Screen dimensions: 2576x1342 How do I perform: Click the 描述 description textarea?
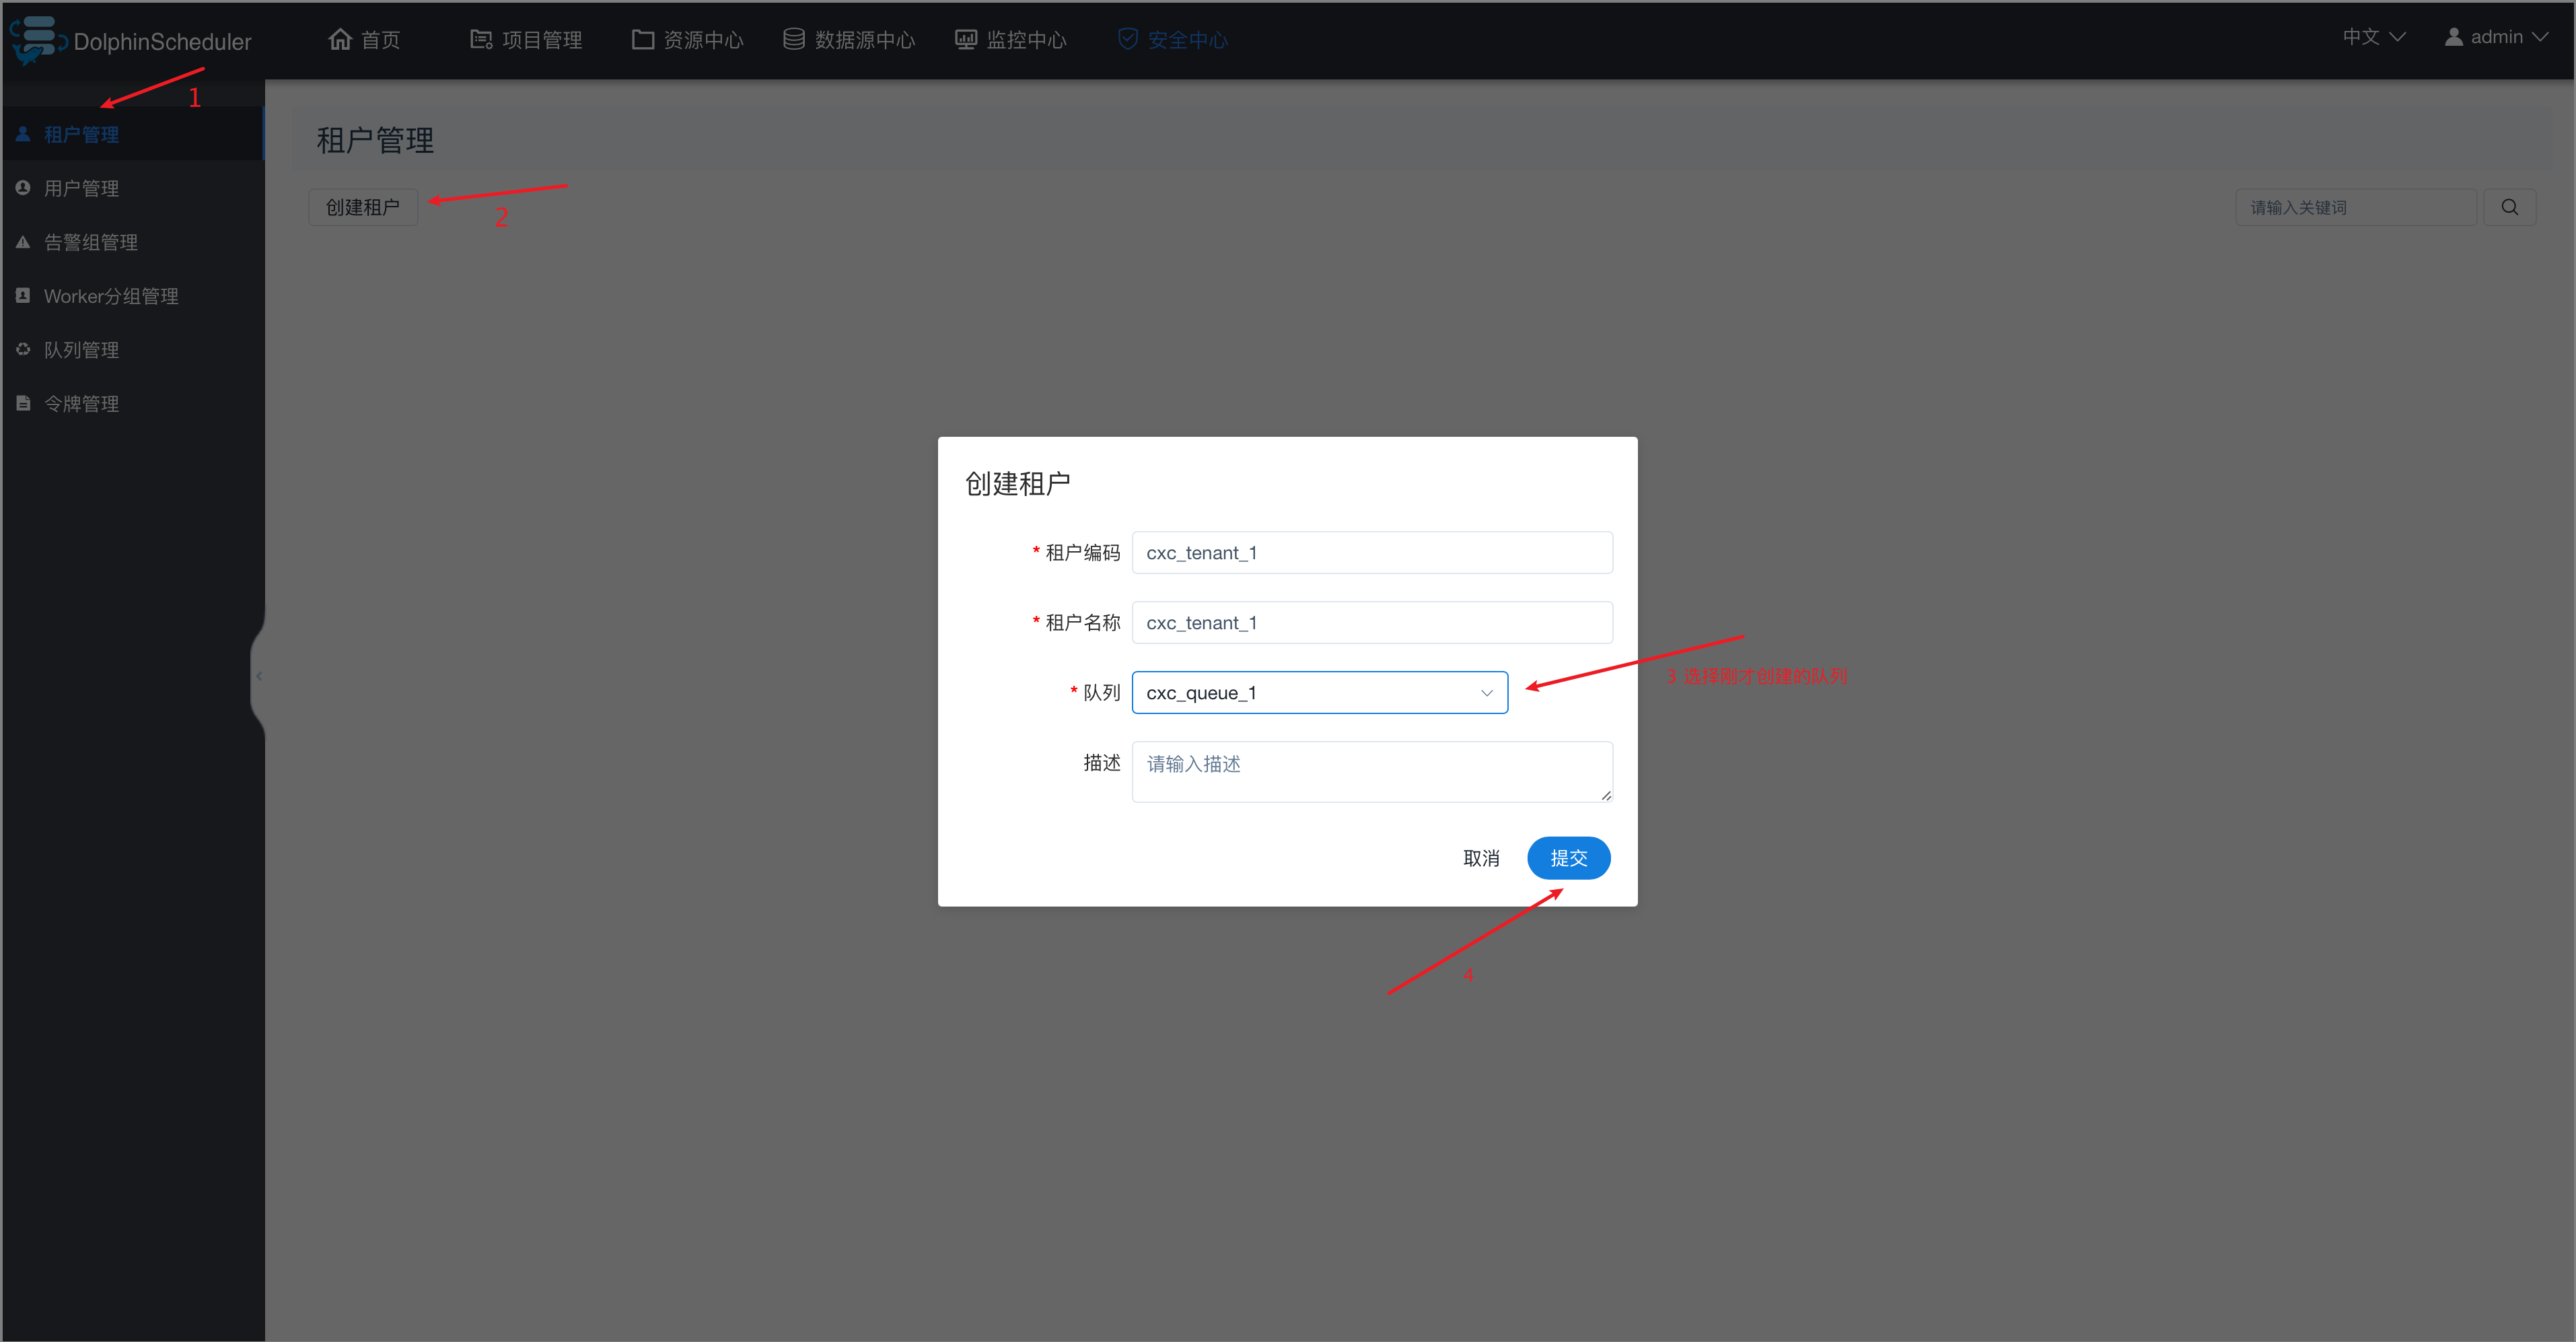1372,771
